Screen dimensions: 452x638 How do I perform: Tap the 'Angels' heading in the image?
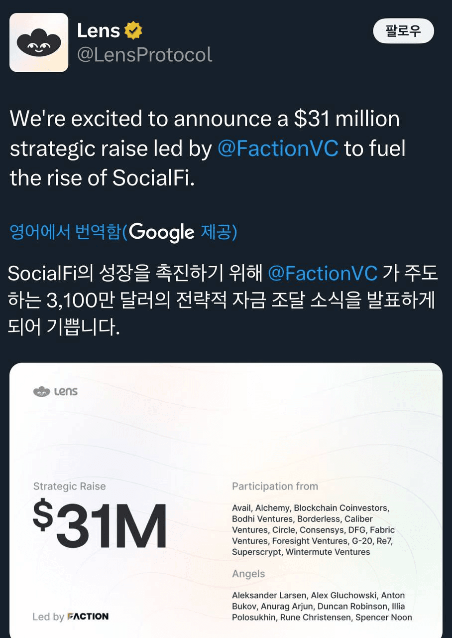coord(248,574)
